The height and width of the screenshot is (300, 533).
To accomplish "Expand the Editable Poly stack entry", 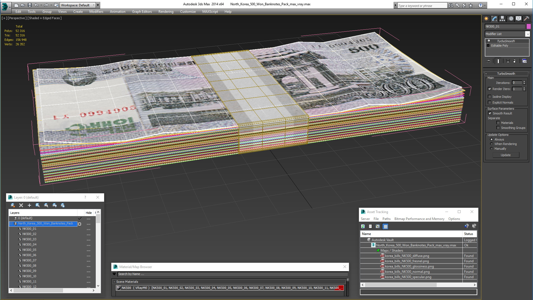I will (488, 46).
